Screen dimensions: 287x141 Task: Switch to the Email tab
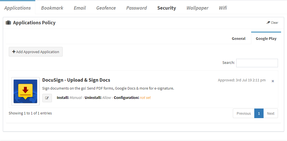click(80, 8)
